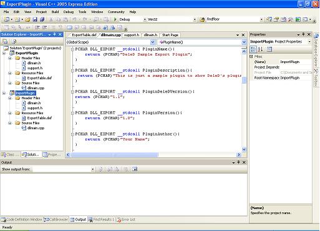Start debugging with the green play arrow
The width and height of the screenshot is (320, 231).
(x=115, y=19)
